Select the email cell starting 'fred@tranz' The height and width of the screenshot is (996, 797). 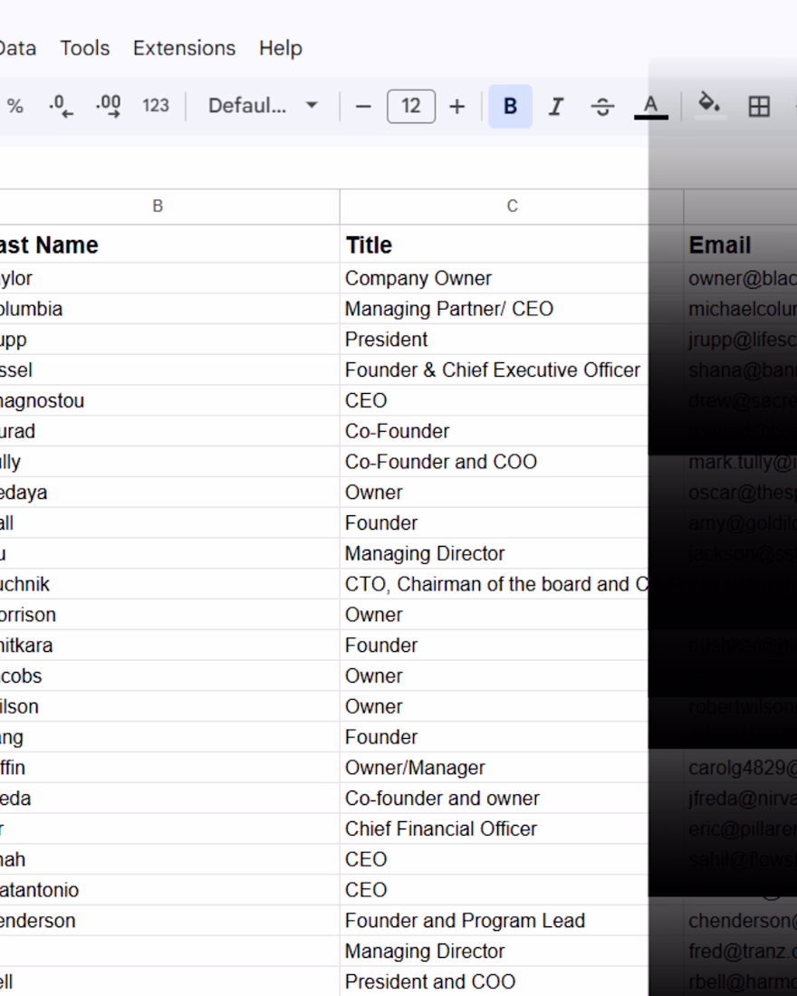[x=741, y=951]
